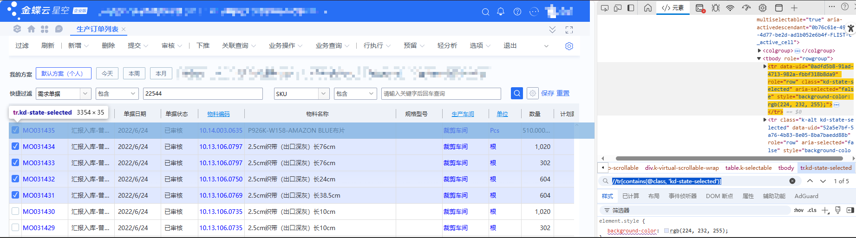Open the 需求单据 filter field dropdown
Image resolution: width=856 pixels, height=238 pixels.
tap(85, 93)
